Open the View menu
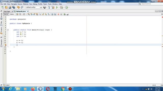163x91 pixels. pyautogui.click(x=9, y=4)
